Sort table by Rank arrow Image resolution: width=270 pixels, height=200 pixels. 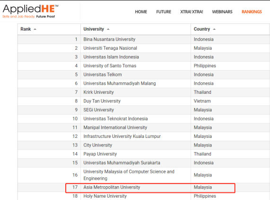[x=35, y=29]
